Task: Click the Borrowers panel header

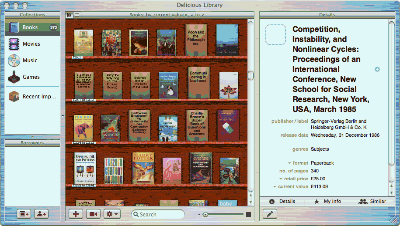Action: point(32,143)
